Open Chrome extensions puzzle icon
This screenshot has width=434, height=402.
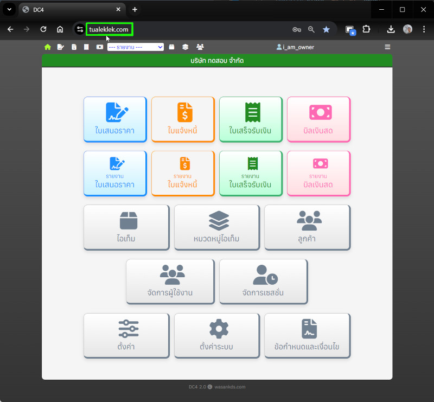pyautogui.click(x=366, y=29)
